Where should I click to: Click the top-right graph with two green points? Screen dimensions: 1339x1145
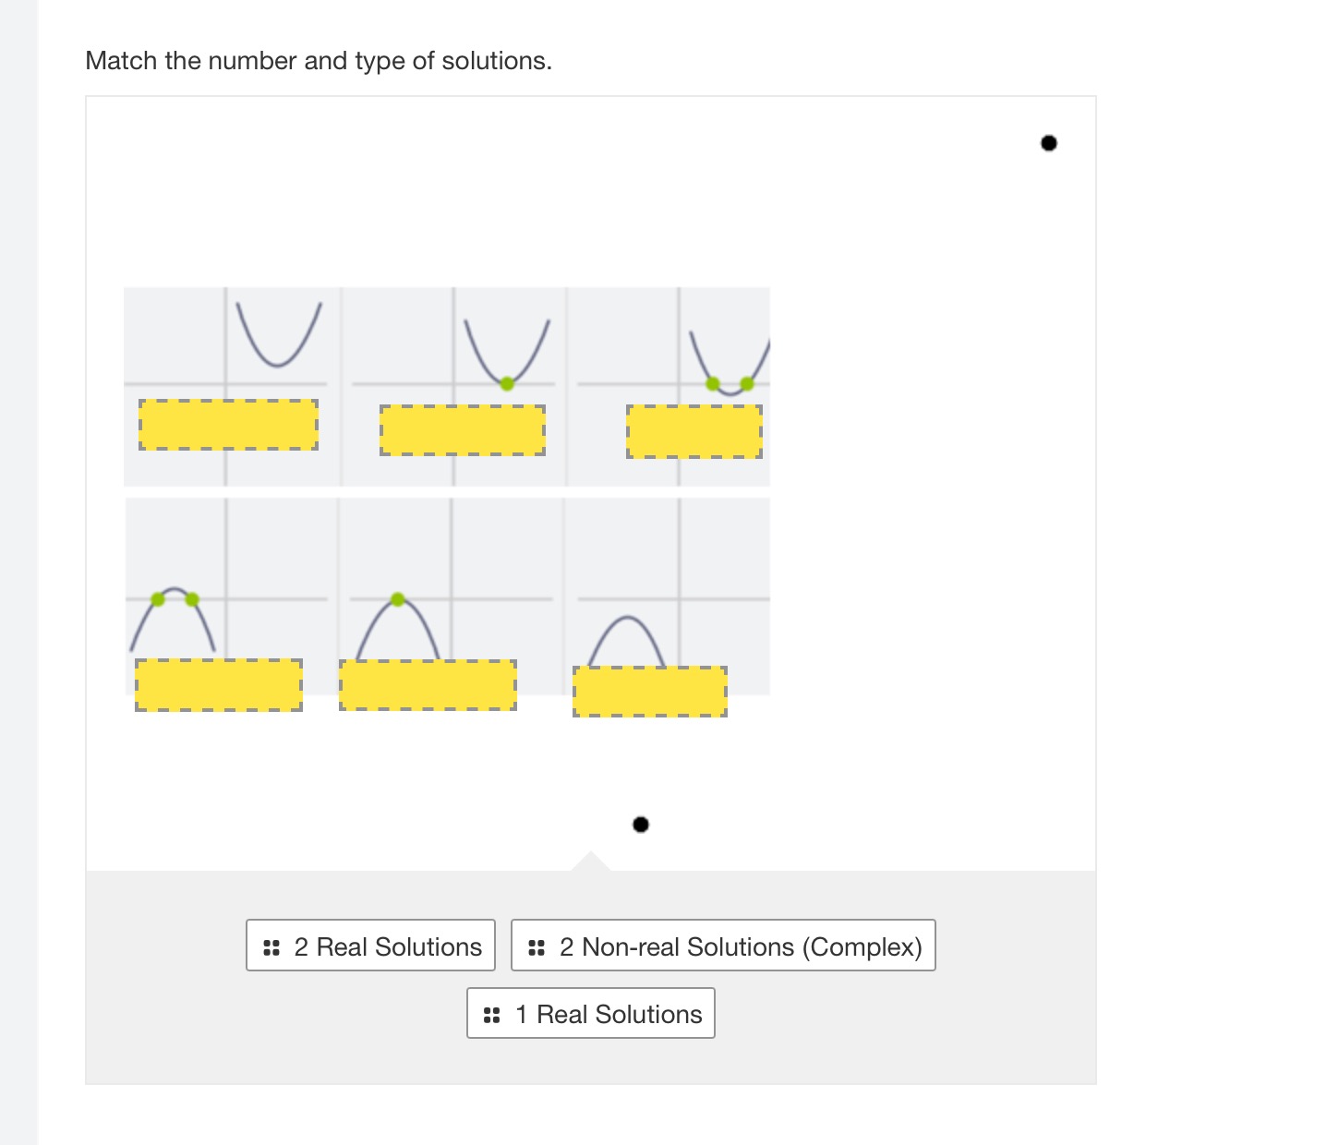[669, 387]
